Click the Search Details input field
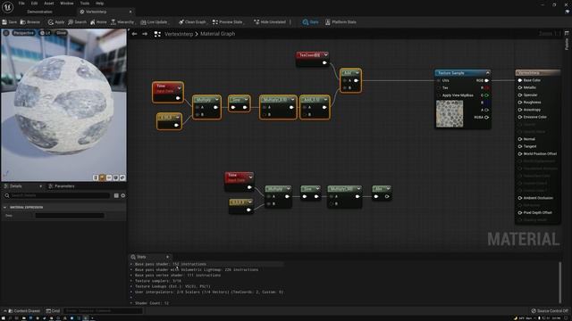Image resolution: width=572 pixels, height=321 pixels. pyautogui.click(x=57, y=196)
